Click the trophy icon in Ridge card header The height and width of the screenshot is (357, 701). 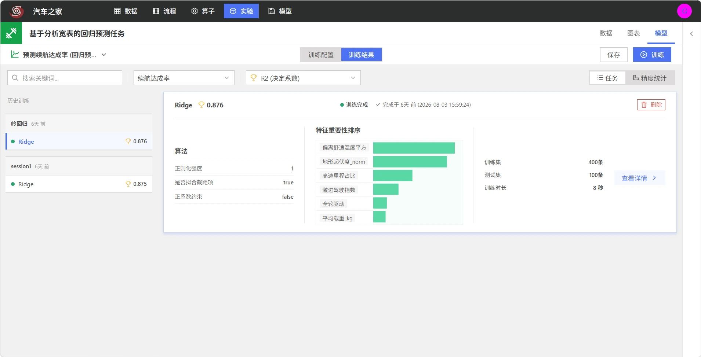(201, 105)
